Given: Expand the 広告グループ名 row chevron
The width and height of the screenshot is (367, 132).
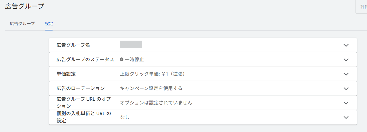Looking at the screenshot, I should (x=346, y=45).
